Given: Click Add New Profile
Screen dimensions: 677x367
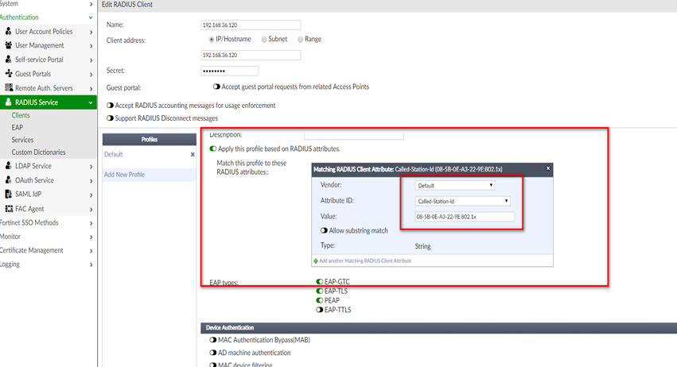Looking at the screenshot, I should pyautogui.click(x=124, y=174).
